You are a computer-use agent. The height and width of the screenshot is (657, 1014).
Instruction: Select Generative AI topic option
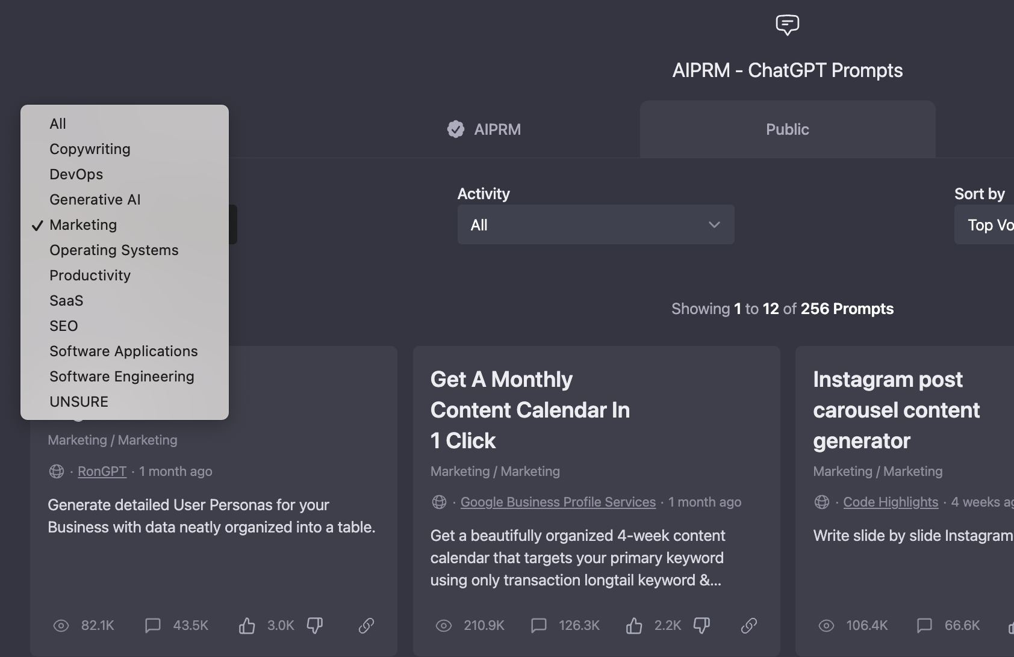click(x=125, y=199)
